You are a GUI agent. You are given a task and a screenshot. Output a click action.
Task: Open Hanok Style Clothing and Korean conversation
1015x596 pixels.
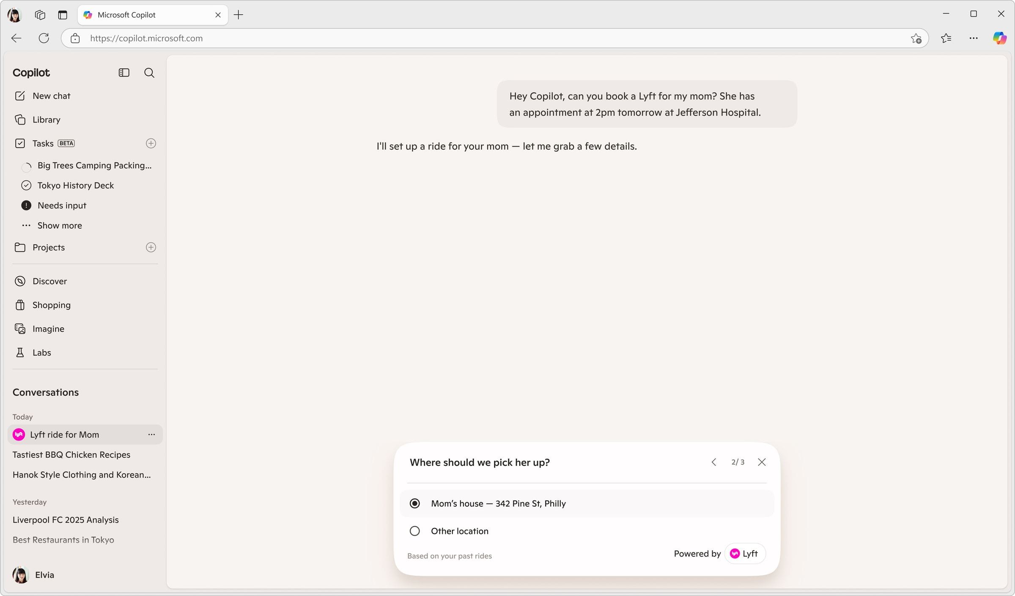82,475
